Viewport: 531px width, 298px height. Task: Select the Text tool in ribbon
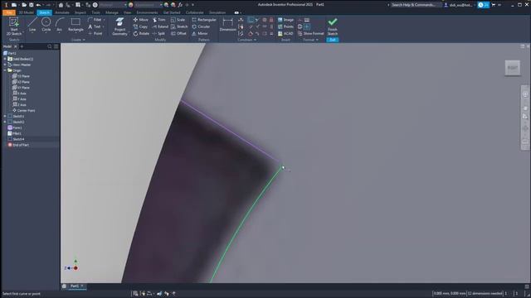[95, 26]
